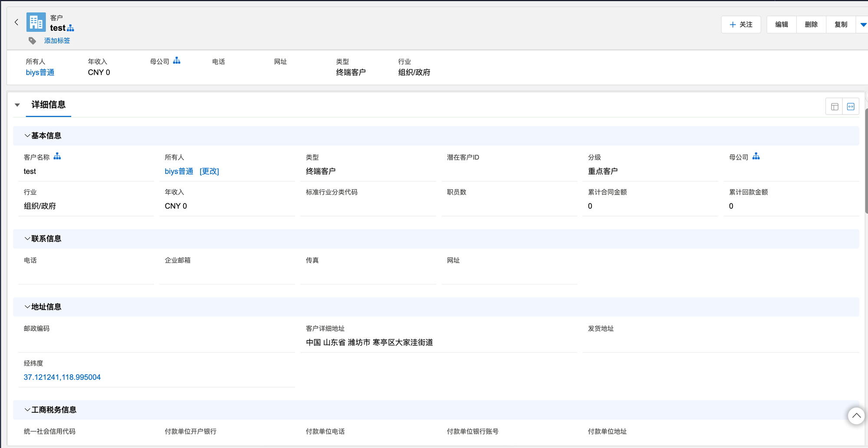Viewport: 868px width, 448px height.
Task: Switch to the panel layout view icon
Action: pos(834,107)
